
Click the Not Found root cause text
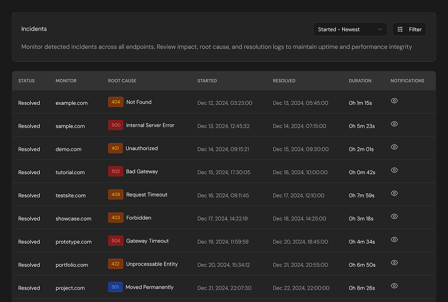coord(139,102)
